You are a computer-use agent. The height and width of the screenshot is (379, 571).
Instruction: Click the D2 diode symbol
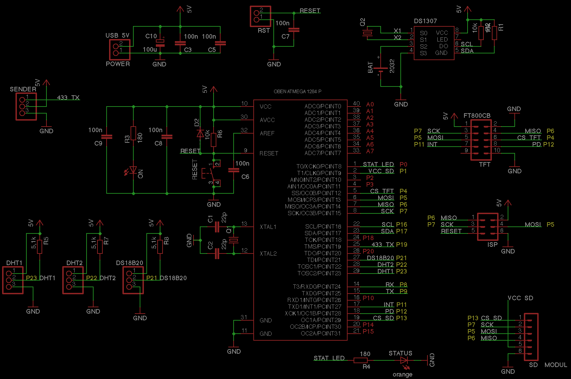pyautogui.click(x=200, y=133)
